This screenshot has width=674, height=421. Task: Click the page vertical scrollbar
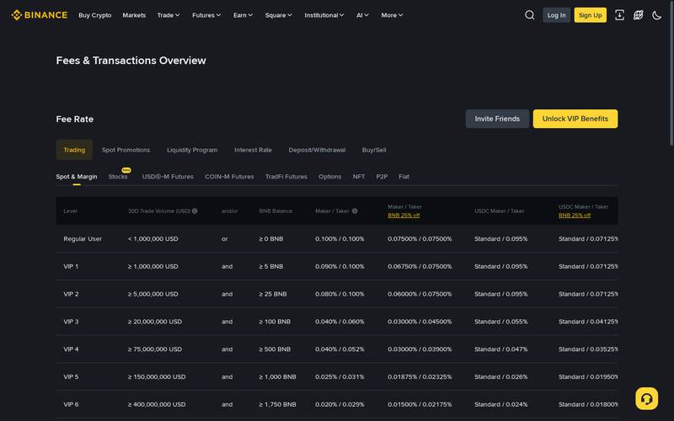pyautogui.click(x=671, y=73)
